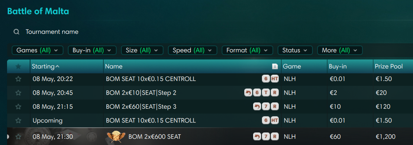Expand the More (All) filter
413x145 pixels.
click(x=340, y=50)
